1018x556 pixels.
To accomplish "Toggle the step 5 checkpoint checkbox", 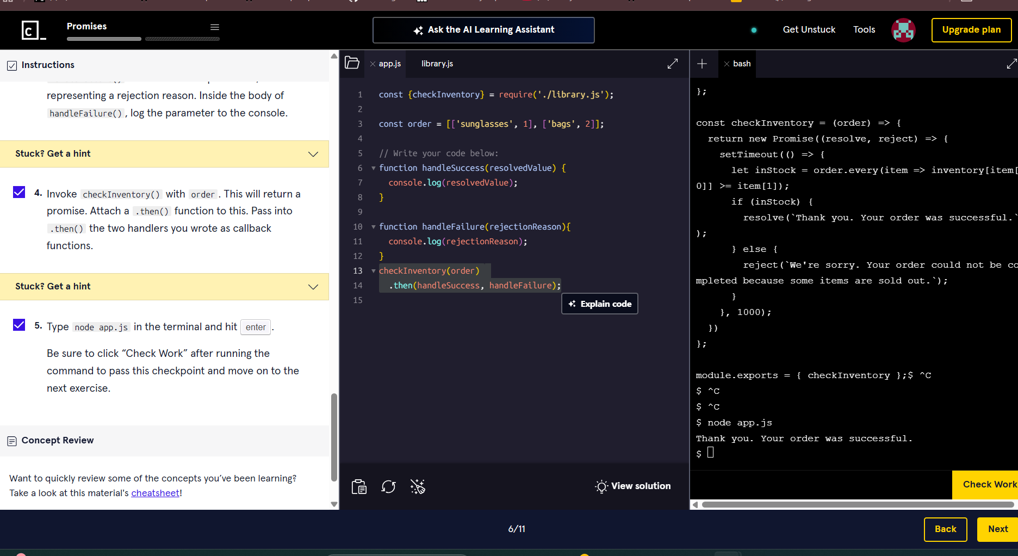I will tap(19, 325).
